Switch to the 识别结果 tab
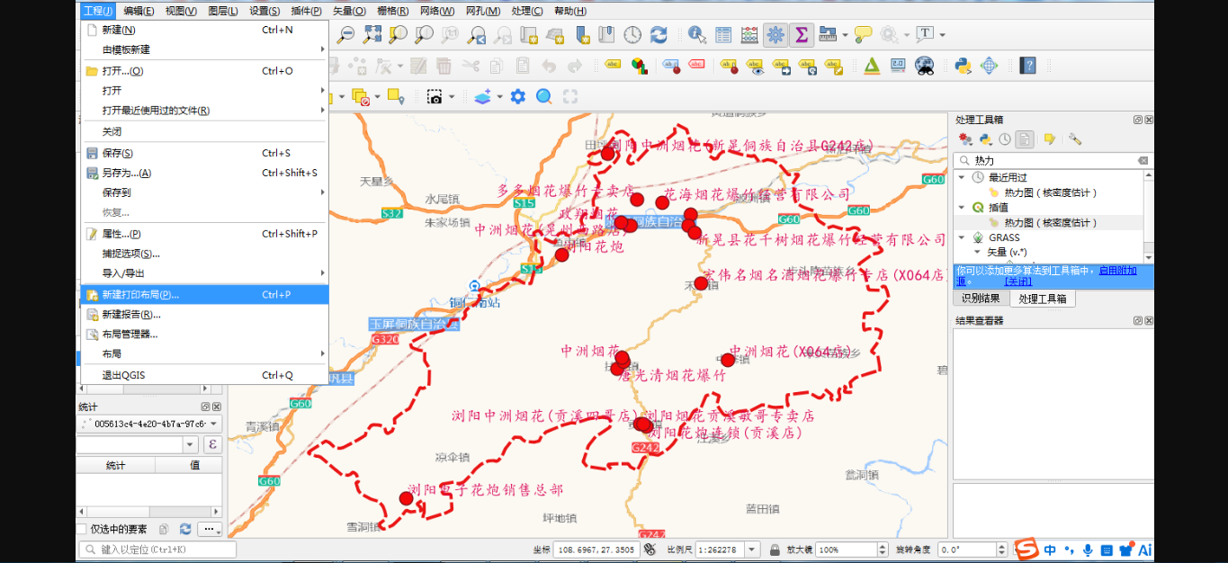The width and height of the screenshot is (1228, 563). (981, 299)
